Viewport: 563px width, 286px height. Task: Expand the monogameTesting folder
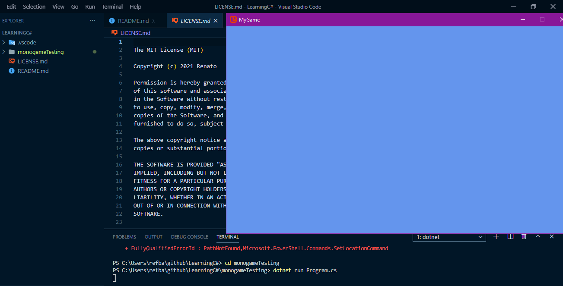[x=3, y=52]
